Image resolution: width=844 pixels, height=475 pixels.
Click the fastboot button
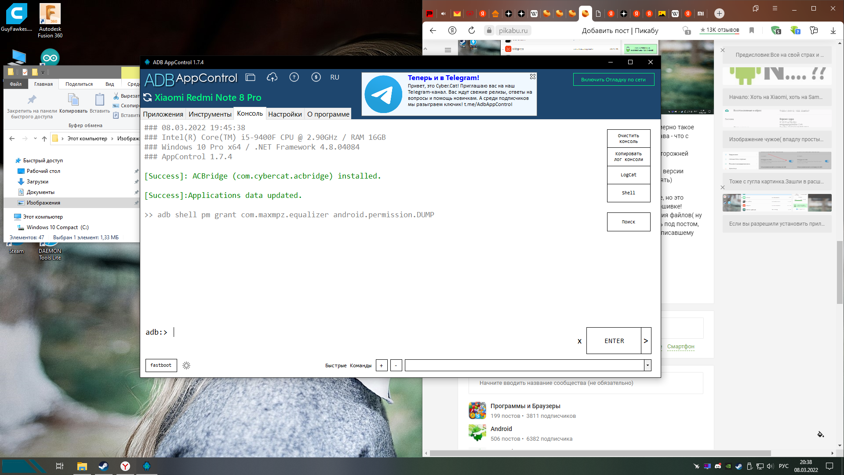pos(161,365)
